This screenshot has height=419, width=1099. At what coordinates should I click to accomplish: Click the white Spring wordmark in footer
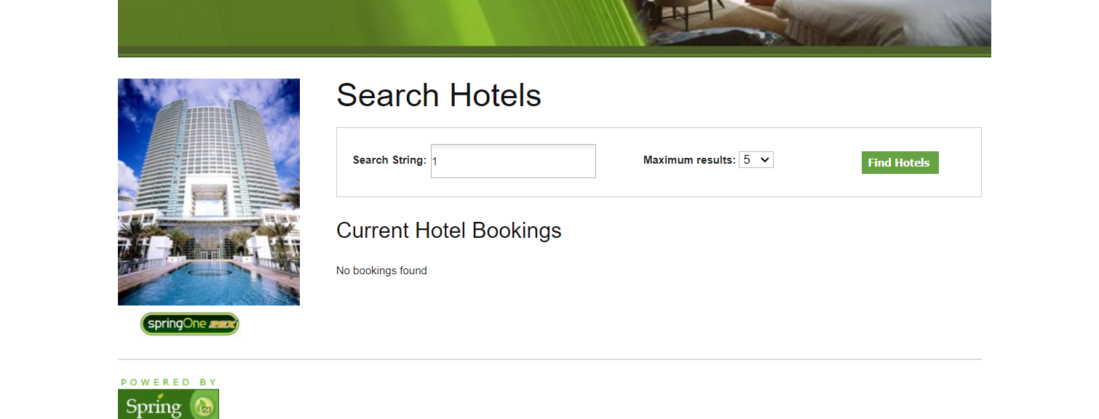tap(153, 407)
